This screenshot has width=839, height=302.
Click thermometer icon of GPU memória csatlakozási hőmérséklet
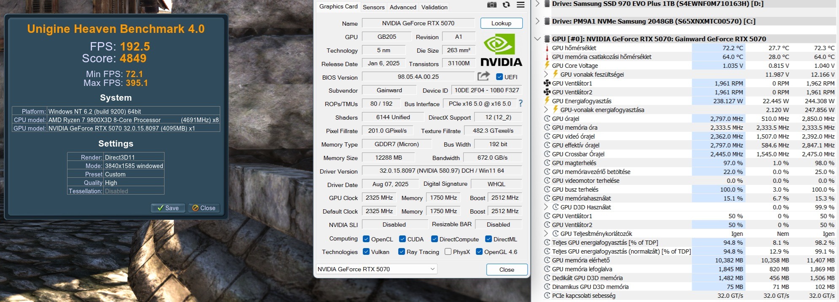tap(547, 57)
